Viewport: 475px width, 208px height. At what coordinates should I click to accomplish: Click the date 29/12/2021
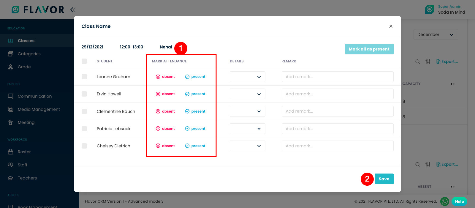click(x=92, y=47)
